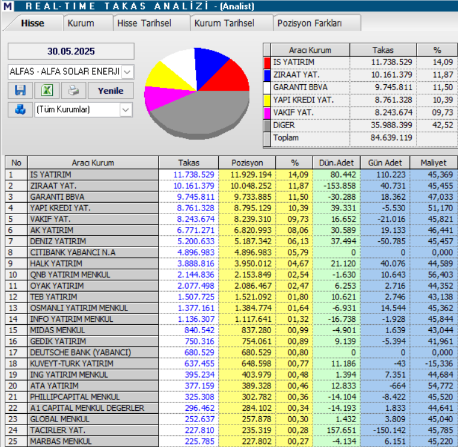
Task: Sort by the Takas column header
Action: 189,162
